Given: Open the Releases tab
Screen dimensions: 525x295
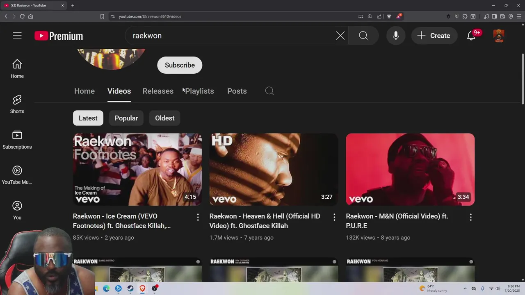Looking at the screenshot, I should pyautogui.click(x=158, y=91).
